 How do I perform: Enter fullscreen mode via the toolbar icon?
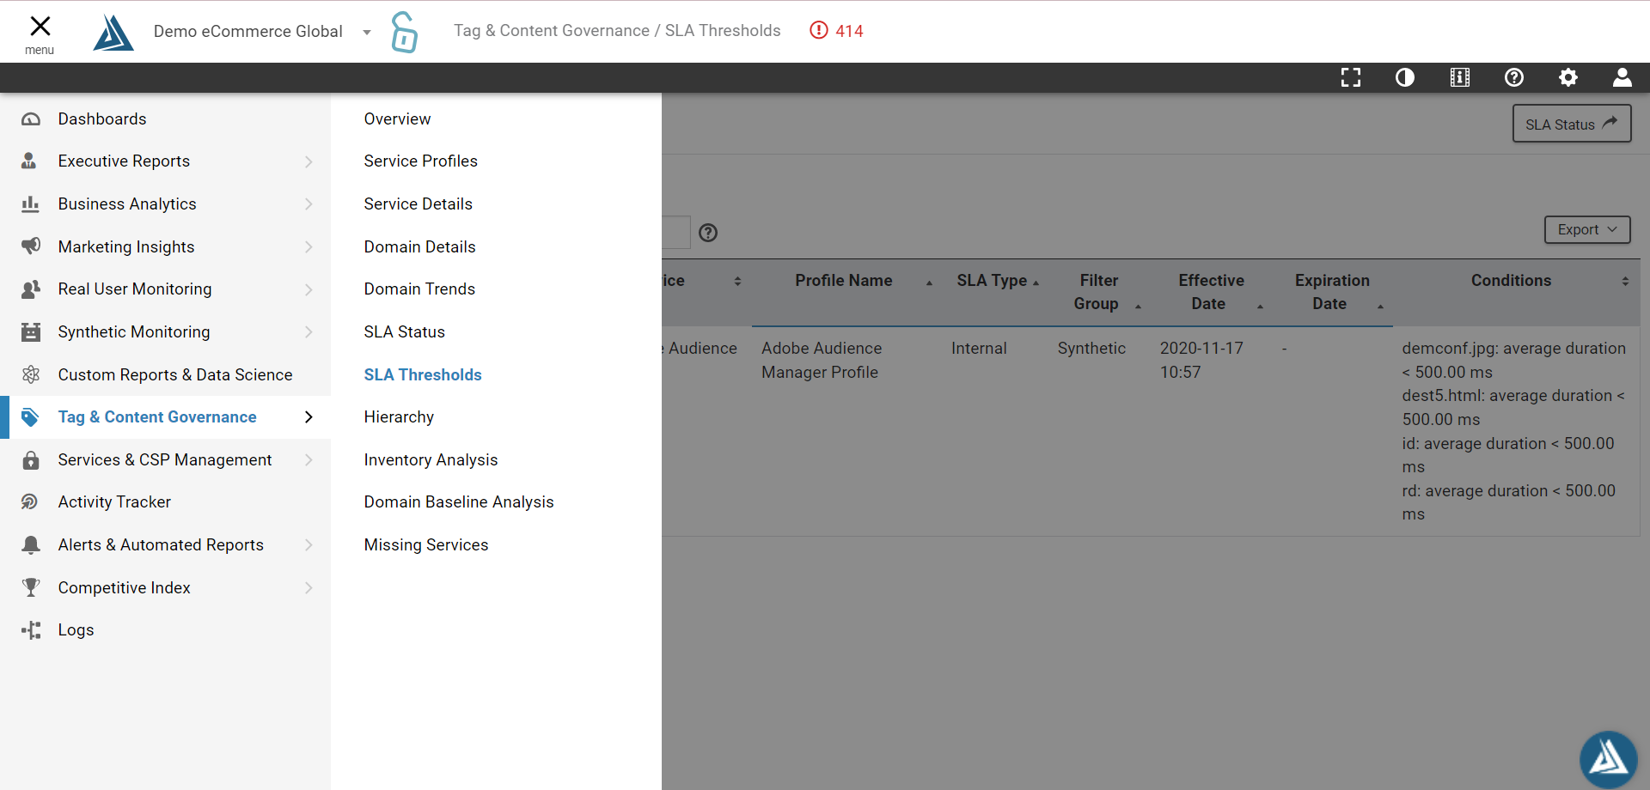(1351, 78)
